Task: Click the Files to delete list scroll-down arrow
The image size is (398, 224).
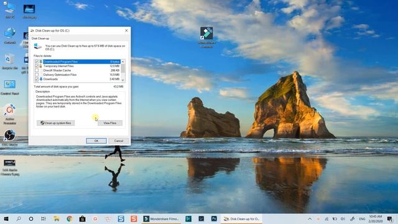Action: click(x=123, y=80)
